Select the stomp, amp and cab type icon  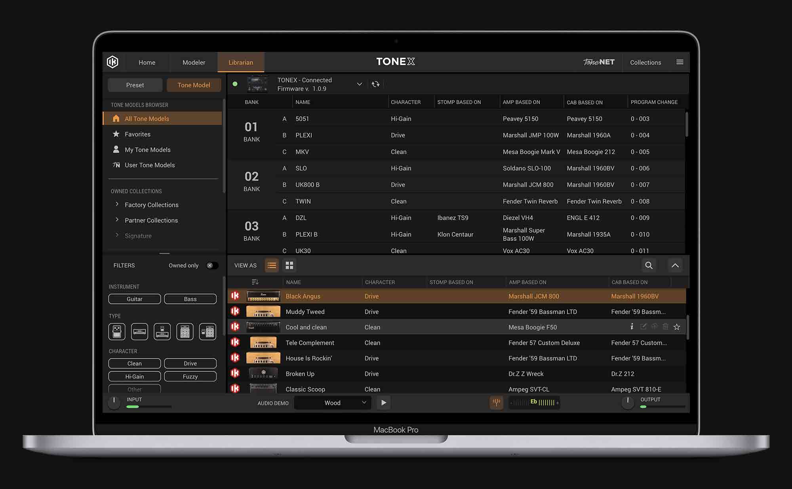208,331
